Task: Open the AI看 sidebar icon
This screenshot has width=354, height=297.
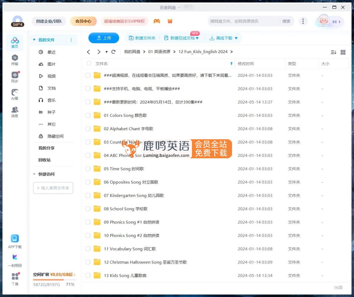Action: pos(15,94)
